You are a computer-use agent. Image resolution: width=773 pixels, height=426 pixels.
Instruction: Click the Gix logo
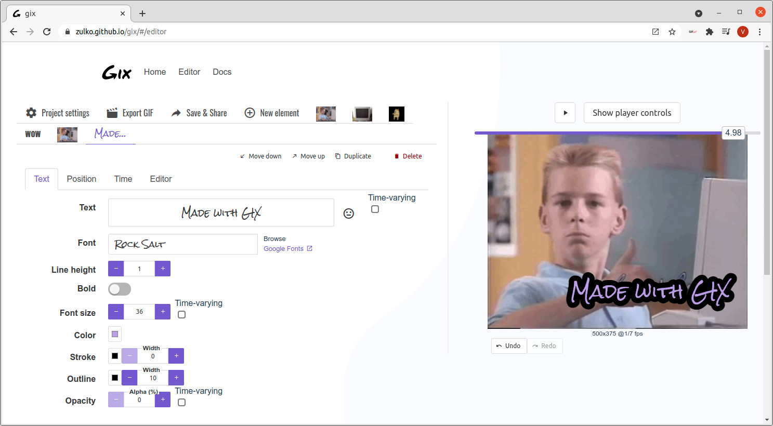pos(116,72)
